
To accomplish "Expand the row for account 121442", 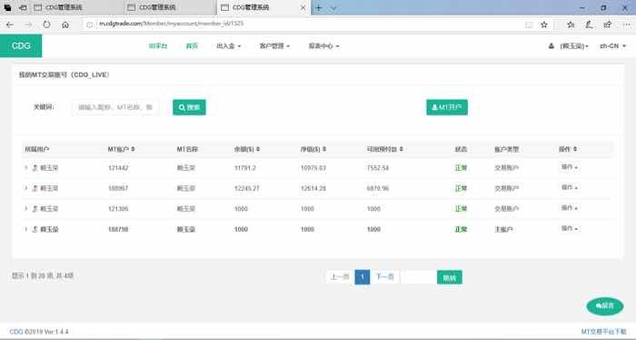I will click(26, 167).
